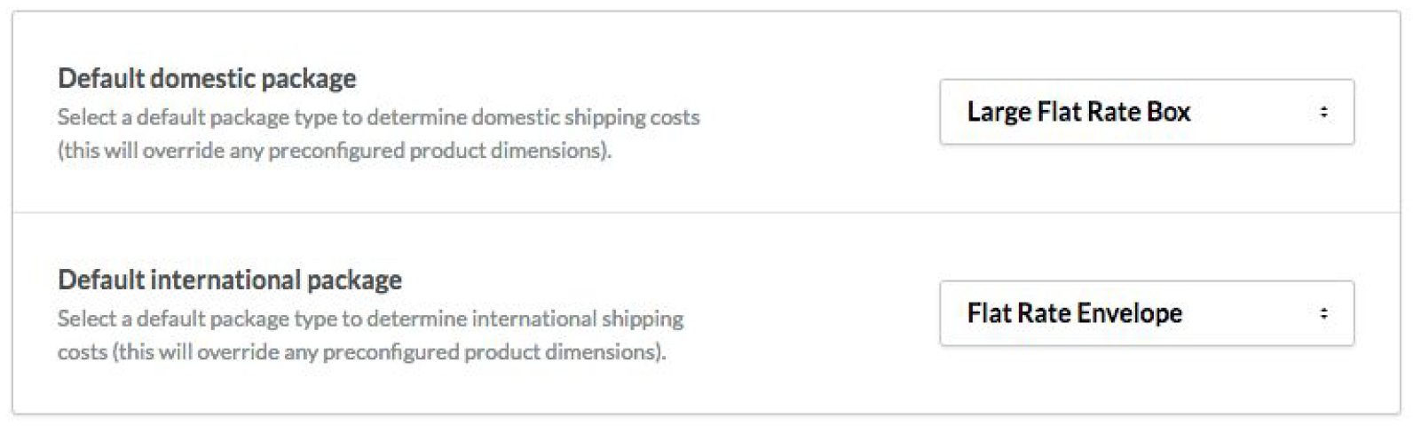Click the "Default domestic package" heading
The image size is (1413, 426).
(x=207, y=78)
